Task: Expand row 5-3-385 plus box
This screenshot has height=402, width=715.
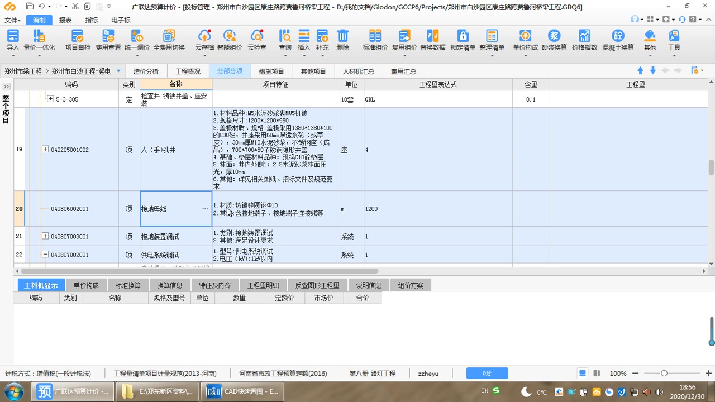Action: [50, 99]
